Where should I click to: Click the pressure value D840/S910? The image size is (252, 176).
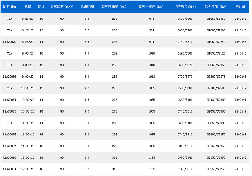click(185, 146)
